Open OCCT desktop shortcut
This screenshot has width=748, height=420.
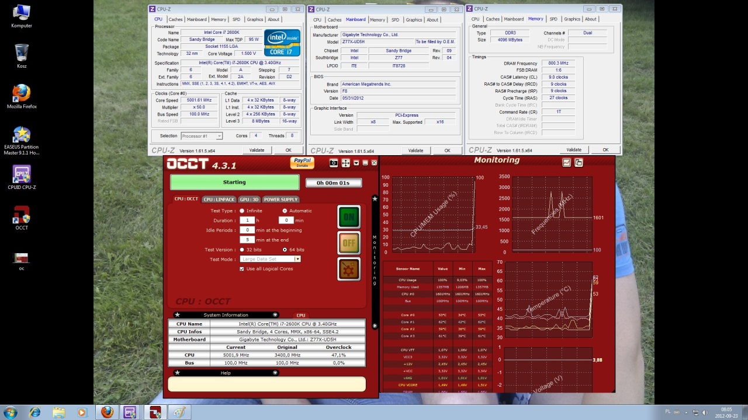(x=22, y=218)
